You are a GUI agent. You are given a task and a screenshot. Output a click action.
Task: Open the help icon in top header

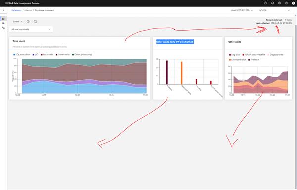coord(287,3)
